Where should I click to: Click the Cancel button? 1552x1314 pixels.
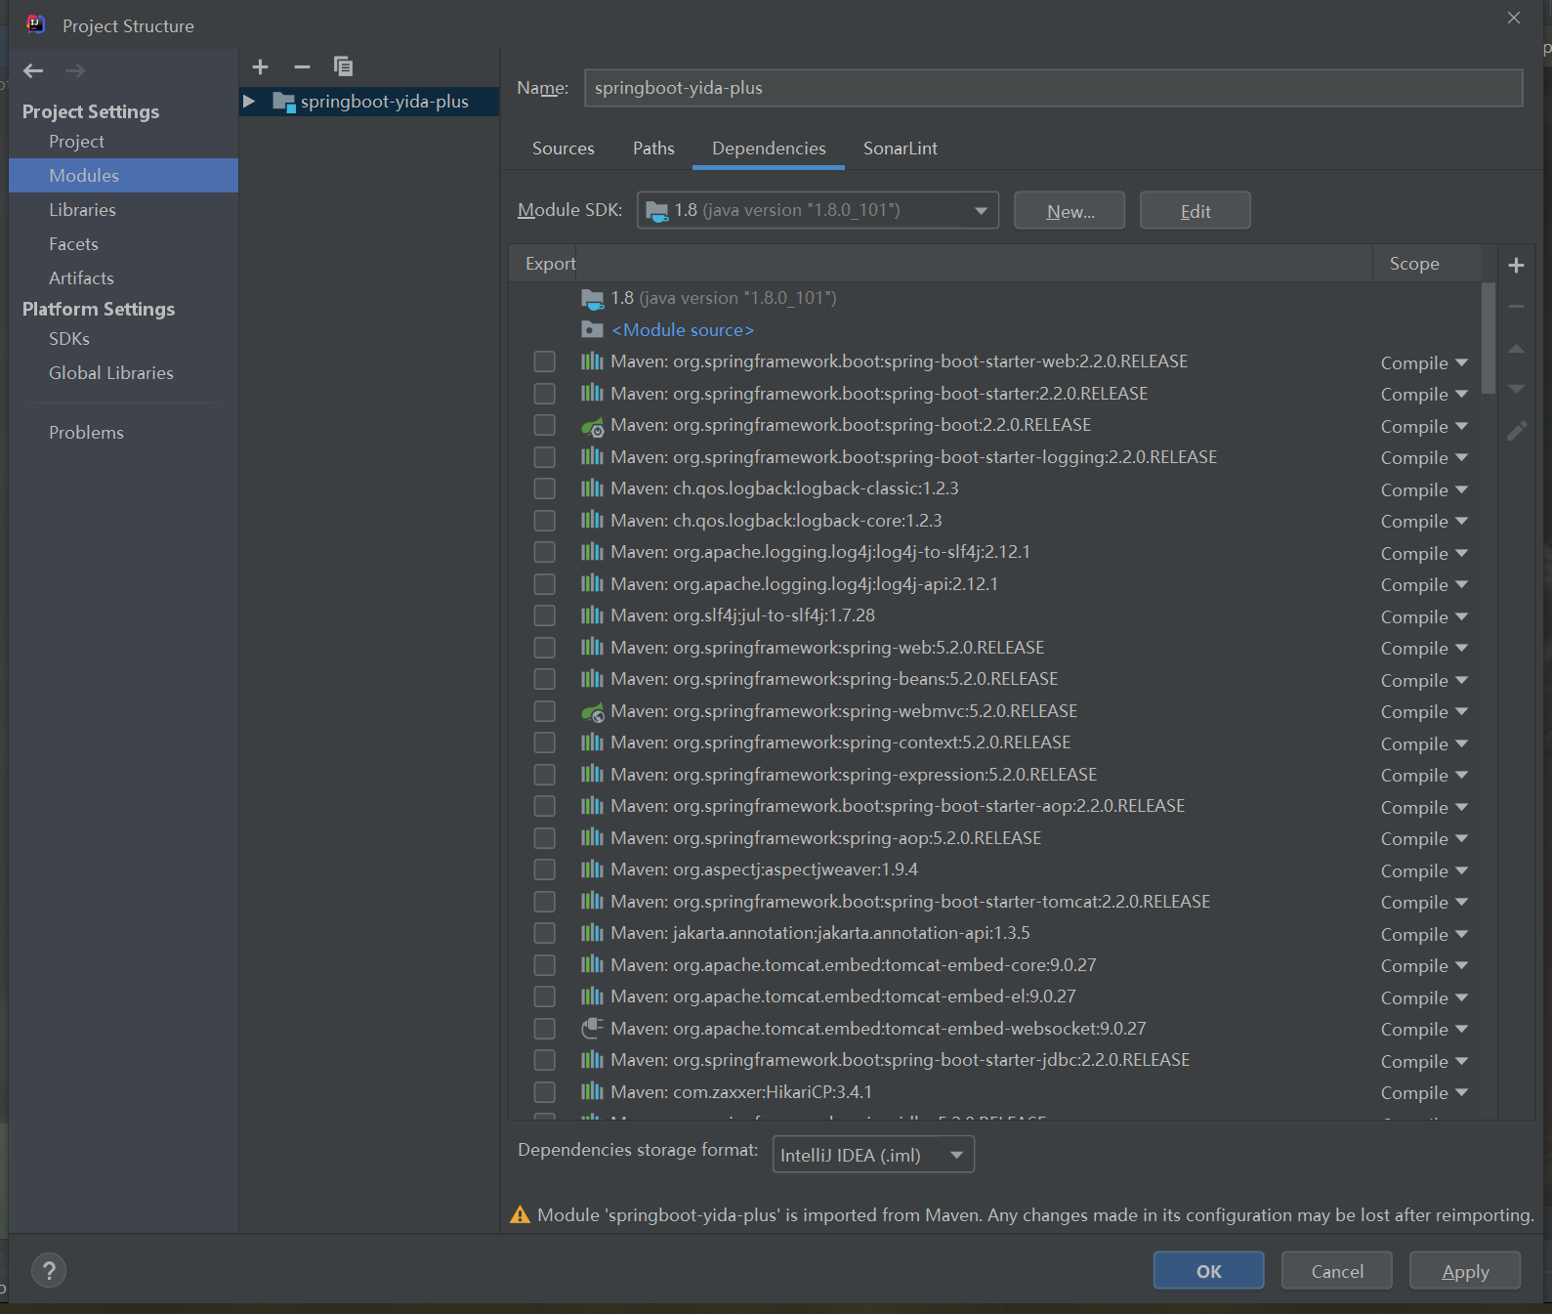pyautogui.click(x=1336, y=1270)
